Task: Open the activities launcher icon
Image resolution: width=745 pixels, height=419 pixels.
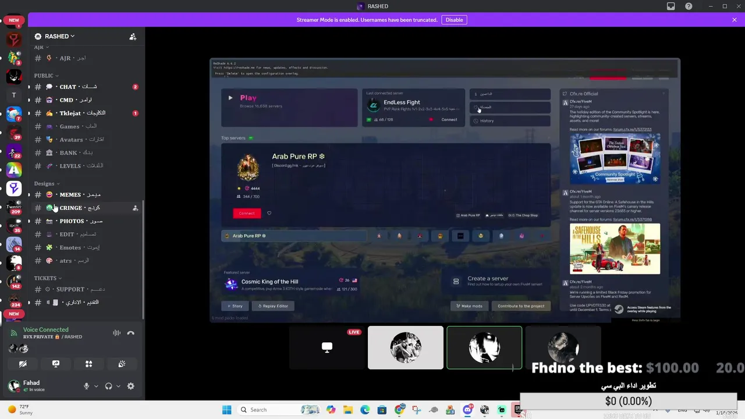Action: (x=88, y=364)
